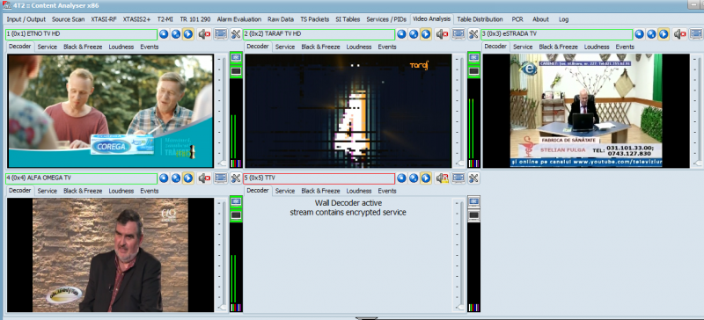The height and width of the screenshot is (320, 704).
Task: Open the TS Packets tab
Action: point(315,19)
